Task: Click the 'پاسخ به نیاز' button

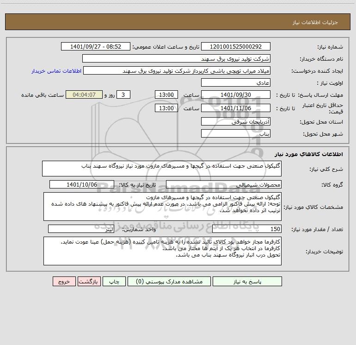Action: point(247,282)
